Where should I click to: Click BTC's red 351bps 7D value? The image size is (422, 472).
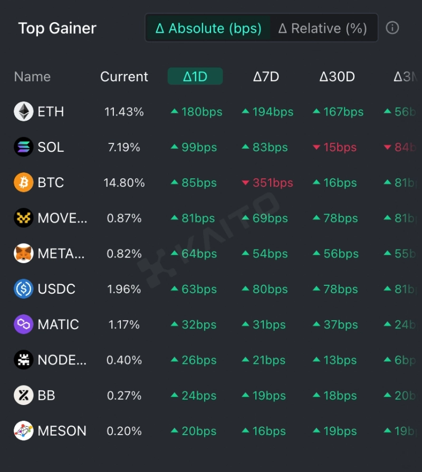[267, 183]
